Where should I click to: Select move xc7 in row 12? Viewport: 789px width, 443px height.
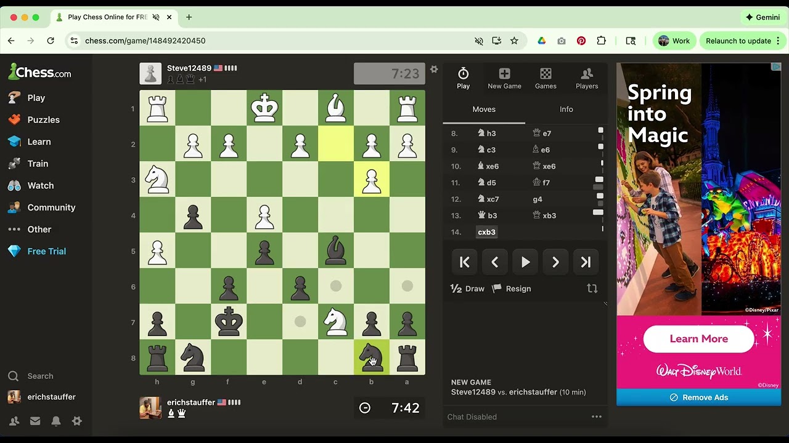(488, 199)
